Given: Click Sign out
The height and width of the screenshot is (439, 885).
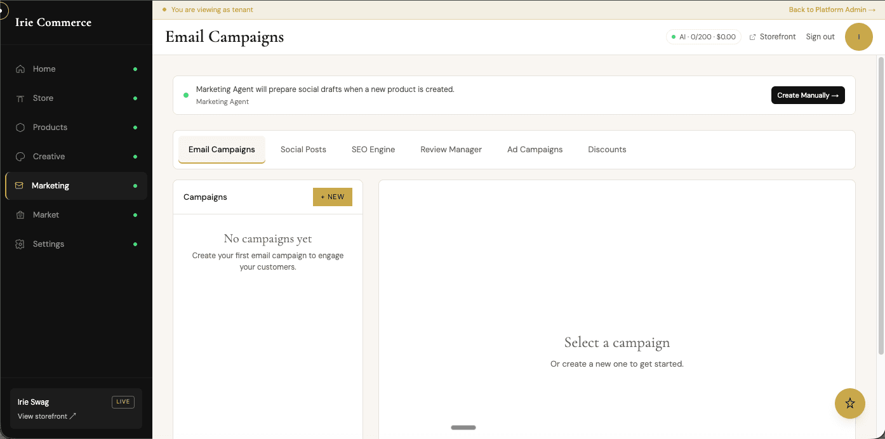Looking at the screenshot, I should coord(820,37).
